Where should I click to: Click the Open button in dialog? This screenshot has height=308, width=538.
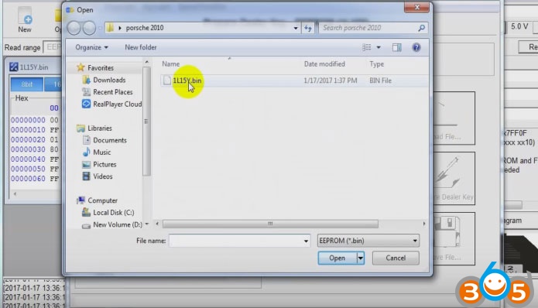338,258
